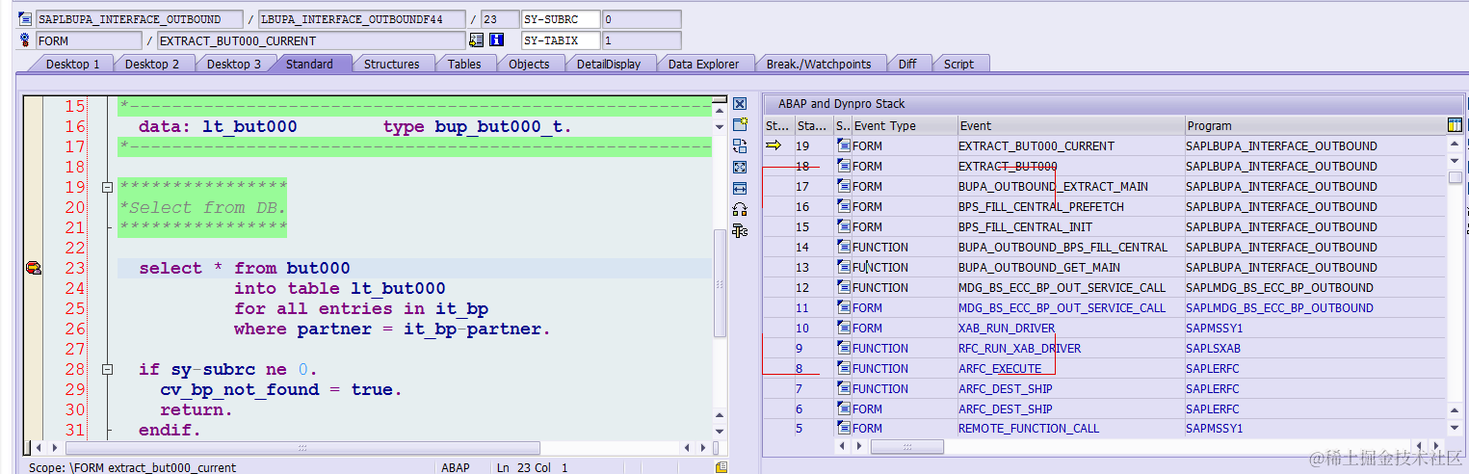Click the source icon in stack row 10

point(844,328)
